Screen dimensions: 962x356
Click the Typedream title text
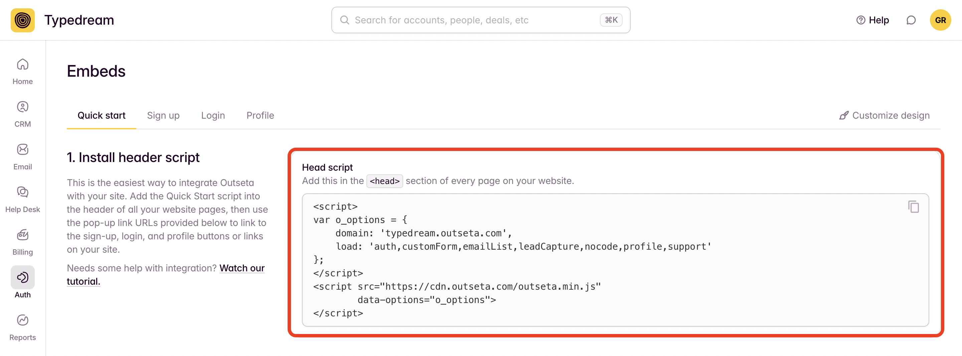click(x=79, y=20)
